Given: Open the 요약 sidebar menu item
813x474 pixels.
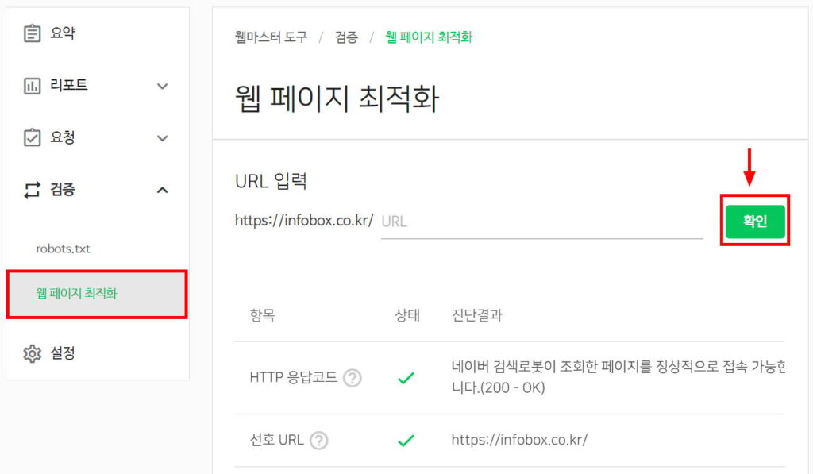Looking at the screenshot, I should pos(65,33).
